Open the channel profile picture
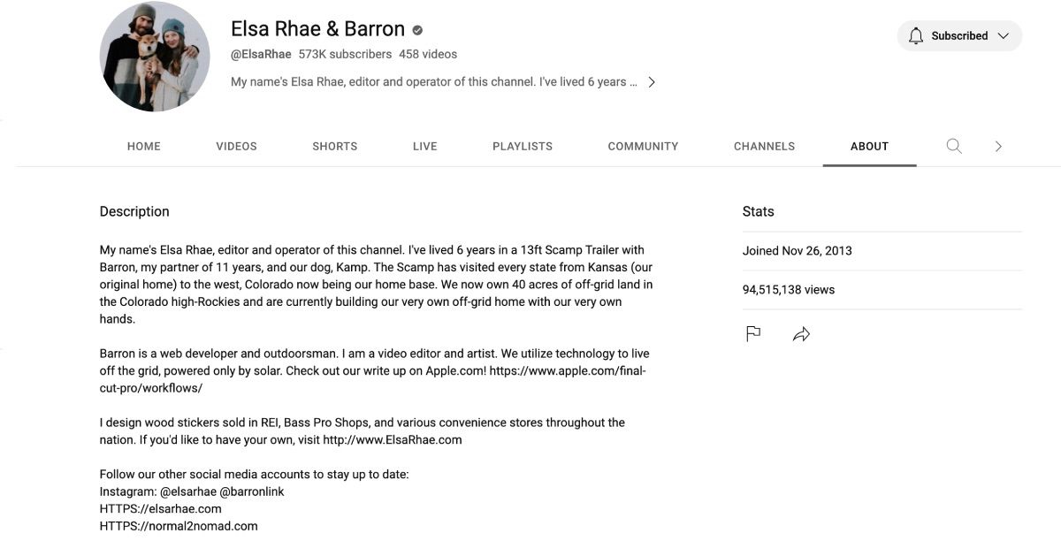 pos(155,57)
